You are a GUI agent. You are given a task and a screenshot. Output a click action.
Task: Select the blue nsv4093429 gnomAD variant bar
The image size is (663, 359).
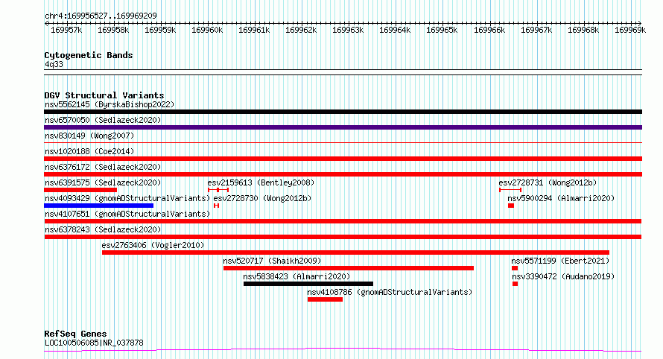pyautogui.click(x=98, y=206)
